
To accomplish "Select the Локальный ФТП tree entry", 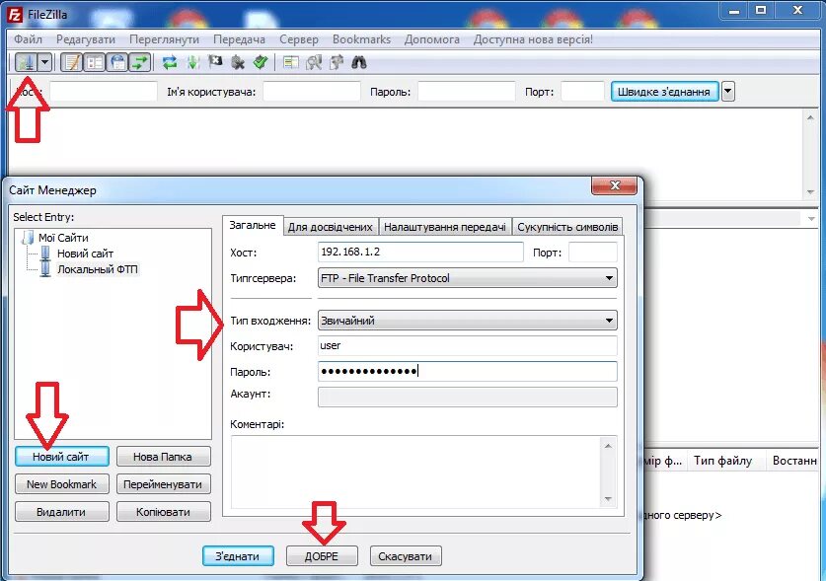I will 98,269.
